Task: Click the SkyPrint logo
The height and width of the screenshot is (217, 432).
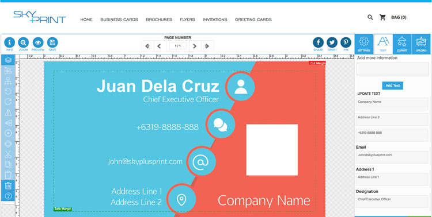Action: tap(40, 17)
